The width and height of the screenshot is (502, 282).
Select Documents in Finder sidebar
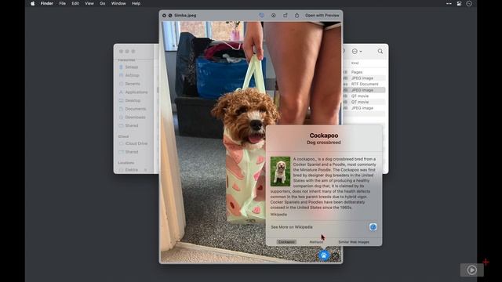[x=136, y=109]
